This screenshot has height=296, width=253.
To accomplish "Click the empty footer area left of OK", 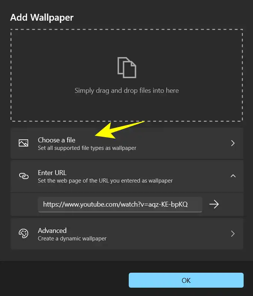I will point(64,280).
